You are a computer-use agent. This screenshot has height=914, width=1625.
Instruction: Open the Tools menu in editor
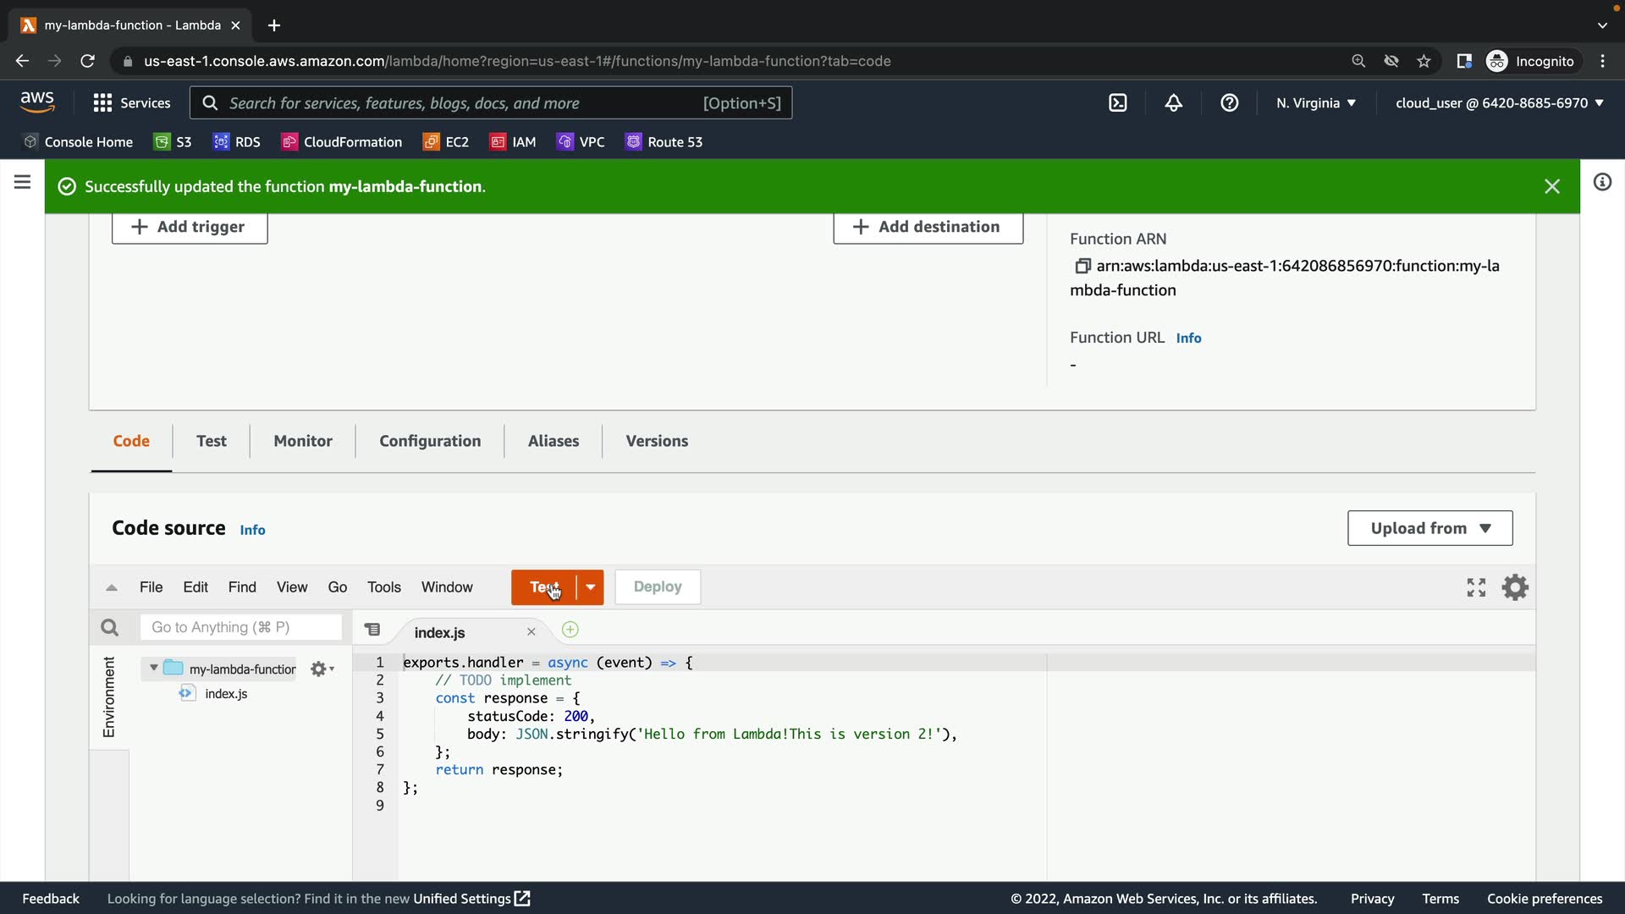click(x=383, y=587)
